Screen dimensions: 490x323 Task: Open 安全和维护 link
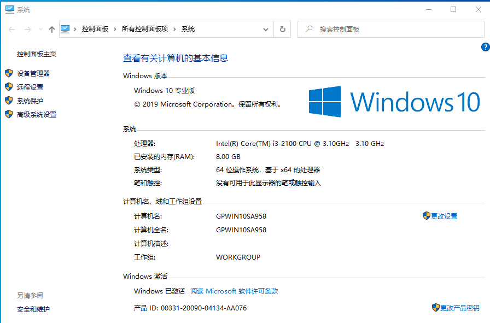click(x=33, y=309)
